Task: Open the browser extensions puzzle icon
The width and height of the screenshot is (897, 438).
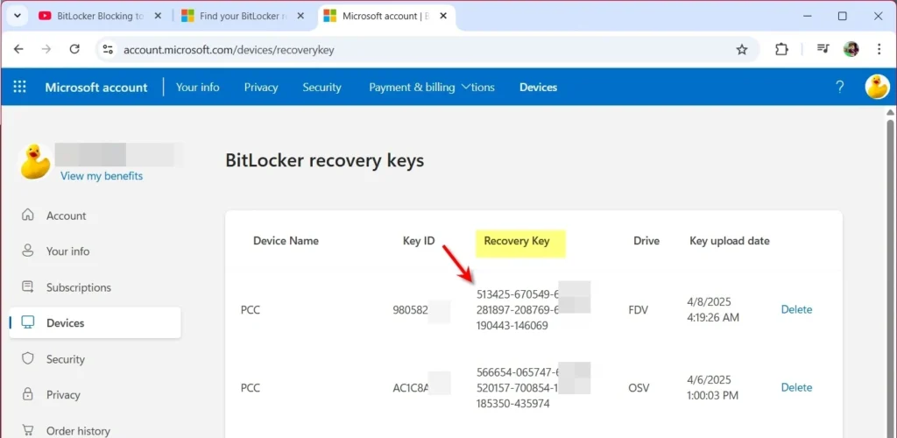Action: tap(781, 50)
